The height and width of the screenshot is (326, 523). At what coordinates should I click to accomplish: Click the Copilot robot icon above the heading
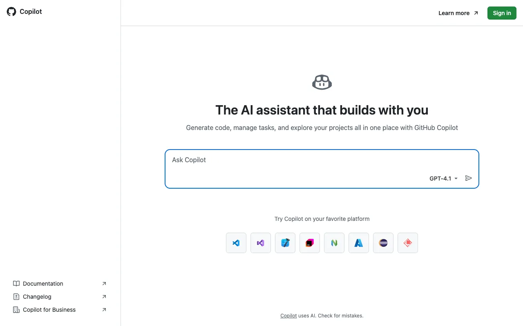click(x=322, y=82)
